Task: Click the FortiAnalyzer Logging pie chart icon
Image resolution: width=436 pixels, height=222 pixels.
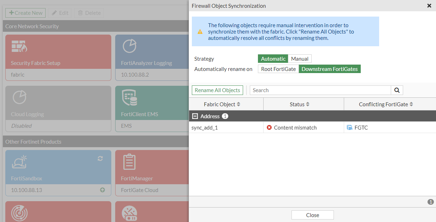Action: 129,46
